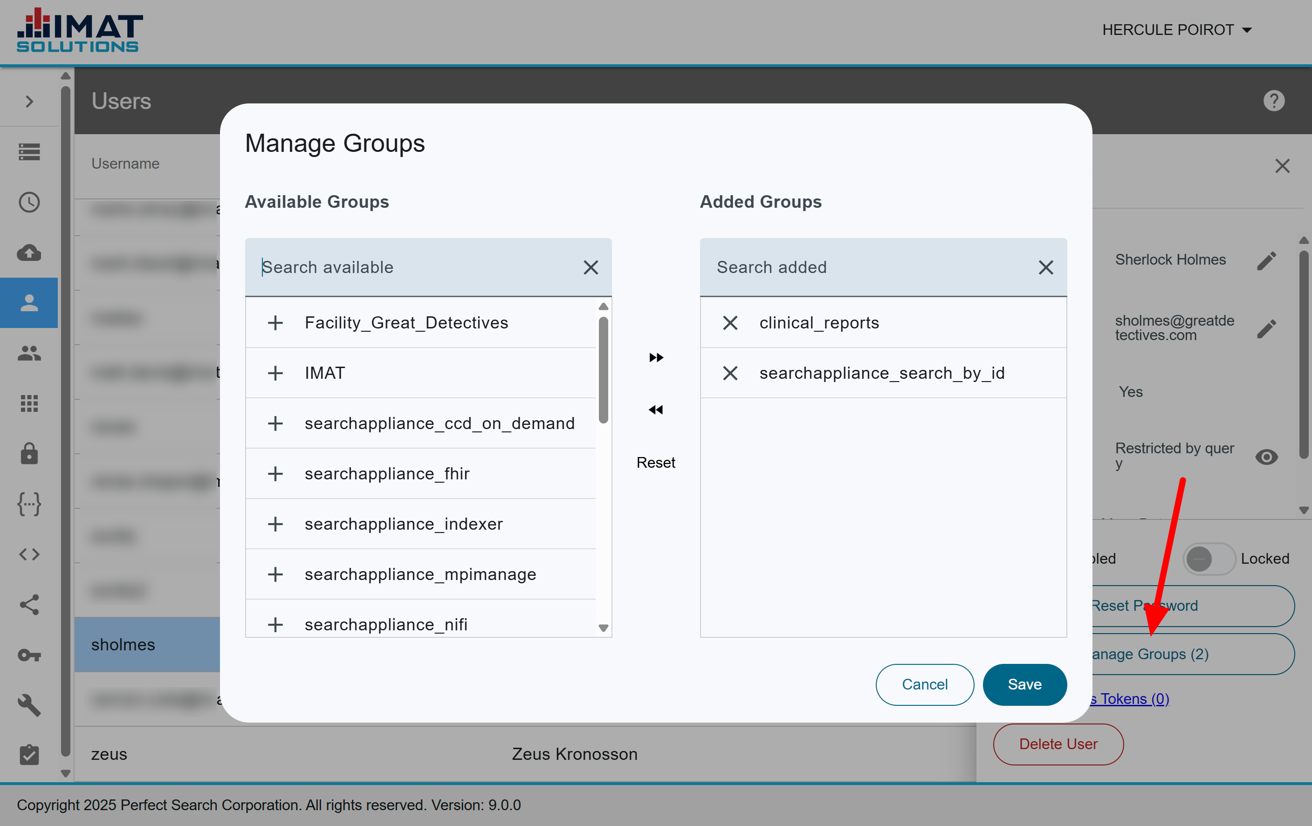This screenshot has height=826, width=1312.
Task: Open the clipboard checkmark icon in the sidebar
Action: (29, 755)
